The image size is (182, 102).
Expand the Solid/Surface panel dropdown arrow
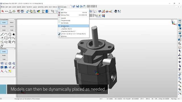coord(15,49)
